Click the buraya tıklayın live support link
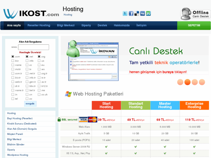 (x=174, y=72)
